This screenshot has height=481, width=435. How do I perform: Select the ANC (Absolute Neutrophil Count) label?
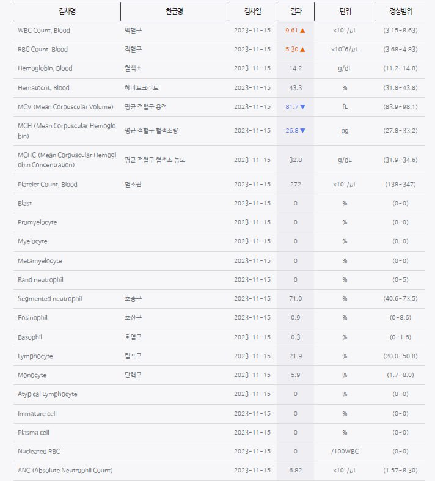[65, 470]
